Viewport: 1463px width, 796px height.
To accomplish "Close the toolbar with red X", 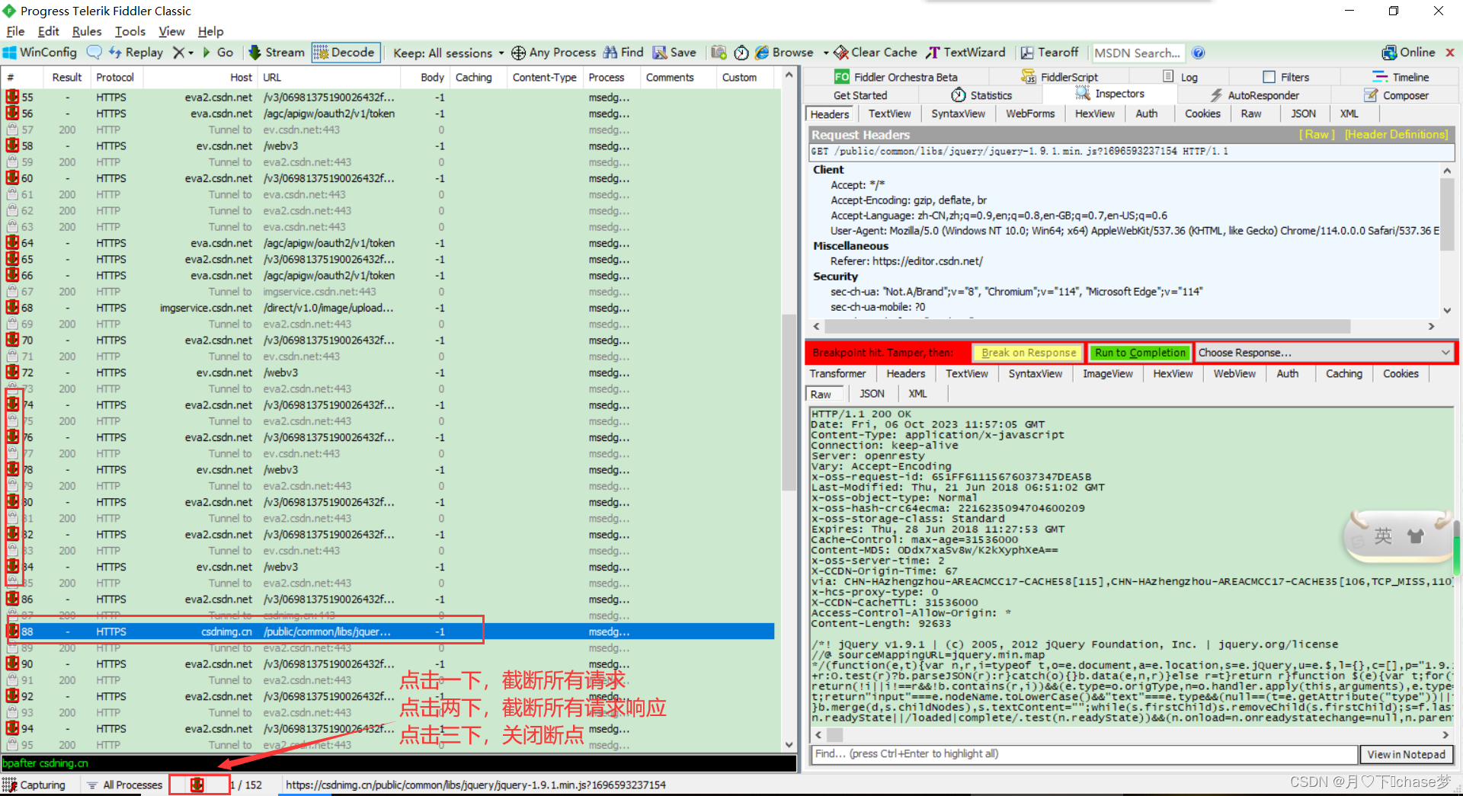I will [1450, 53].
